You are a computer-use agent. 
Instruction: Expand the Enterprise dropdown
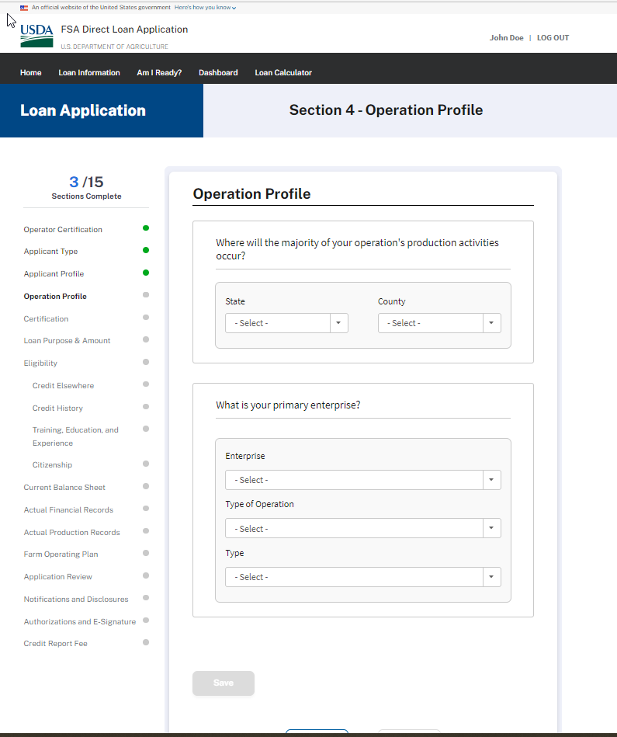coord(362,480)
